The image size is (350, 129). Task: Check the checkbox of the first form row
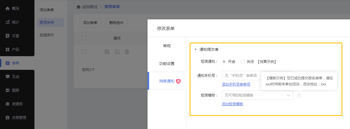(84, 52)
